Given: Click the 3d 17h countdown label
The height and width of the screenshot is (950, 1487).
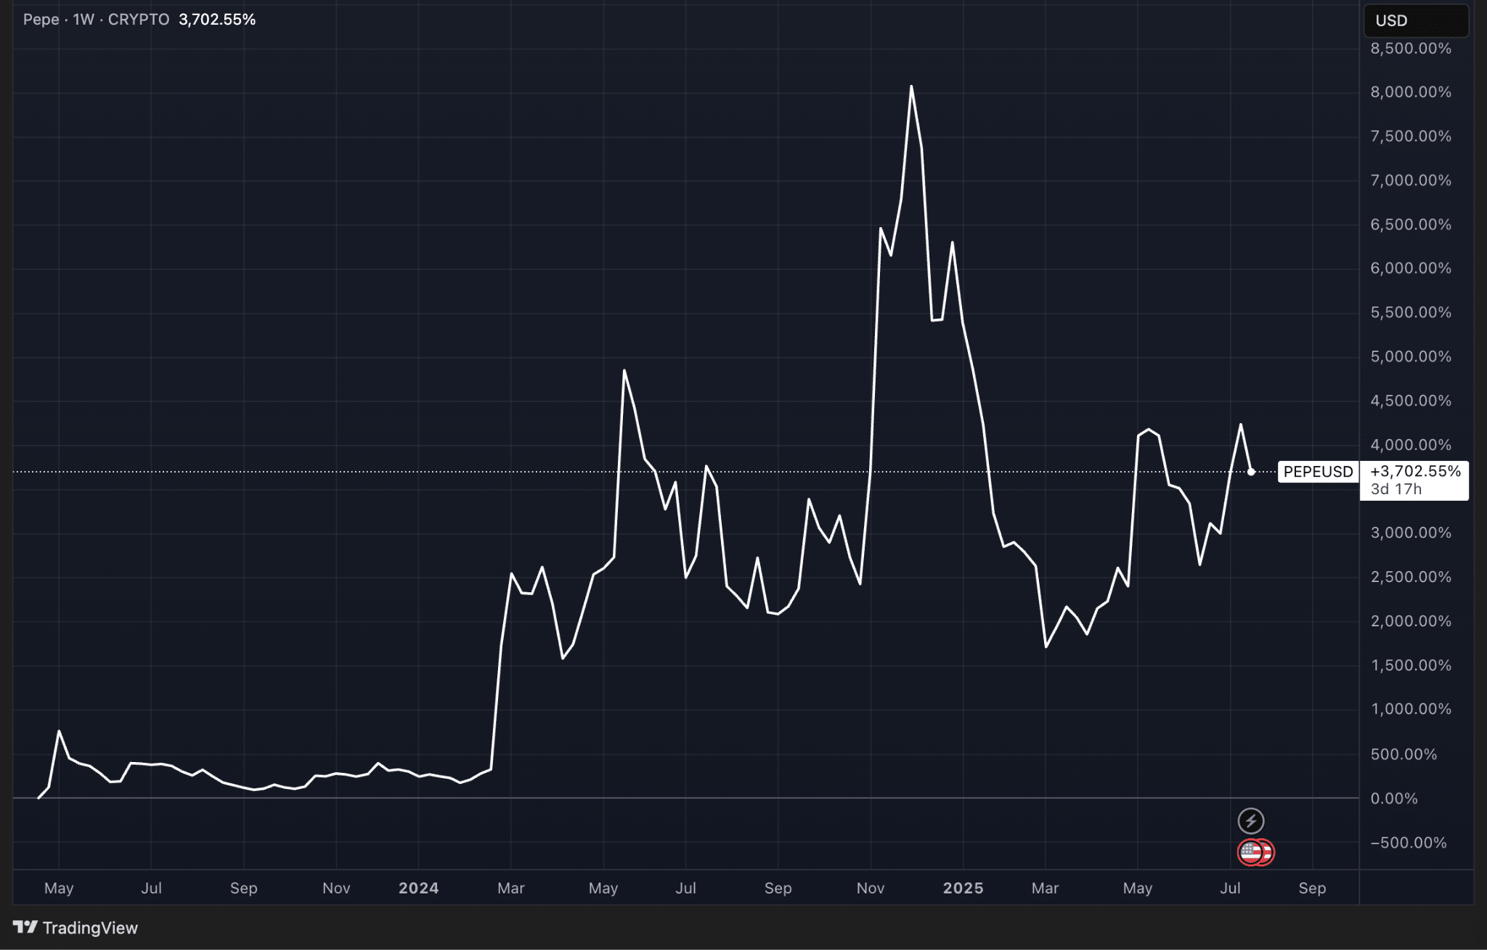Looking at the screenshot, I should [1396, 489].
